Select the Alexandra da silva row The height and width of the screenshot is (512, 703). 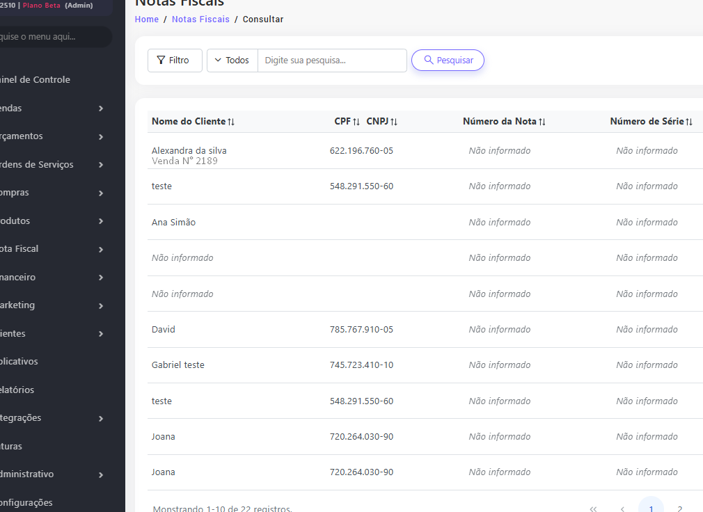189,151
